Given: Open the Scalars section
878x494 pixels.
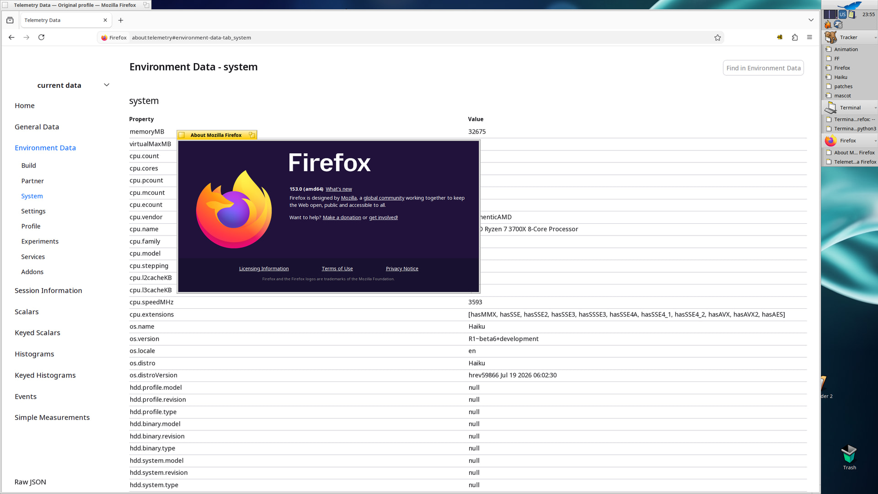Looking at the screenshot, I should coord(27,312).
